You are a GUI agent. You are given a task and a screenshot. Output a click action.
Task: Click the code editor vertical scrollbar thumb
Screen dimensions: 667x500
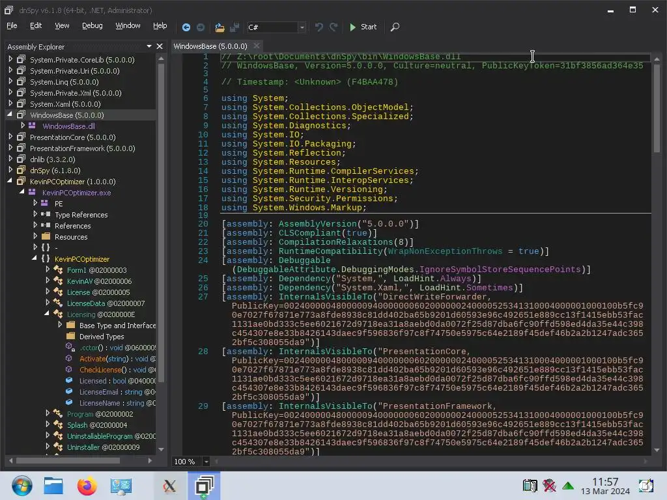coord(657,108)
